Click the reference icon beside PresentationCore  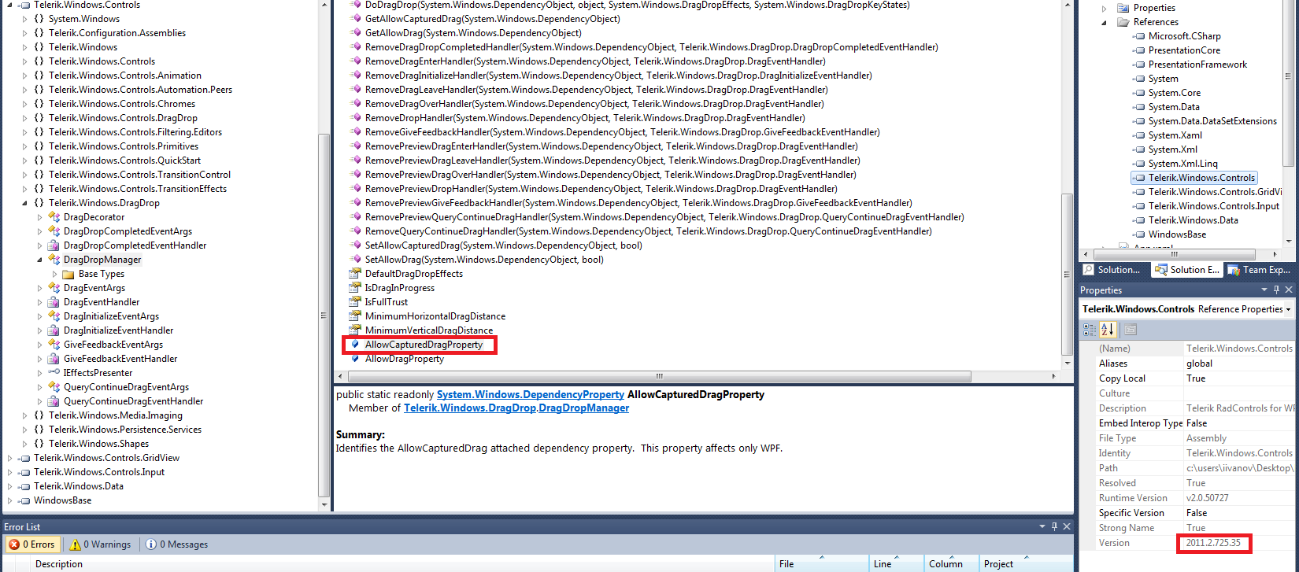tap(1138, 50)
